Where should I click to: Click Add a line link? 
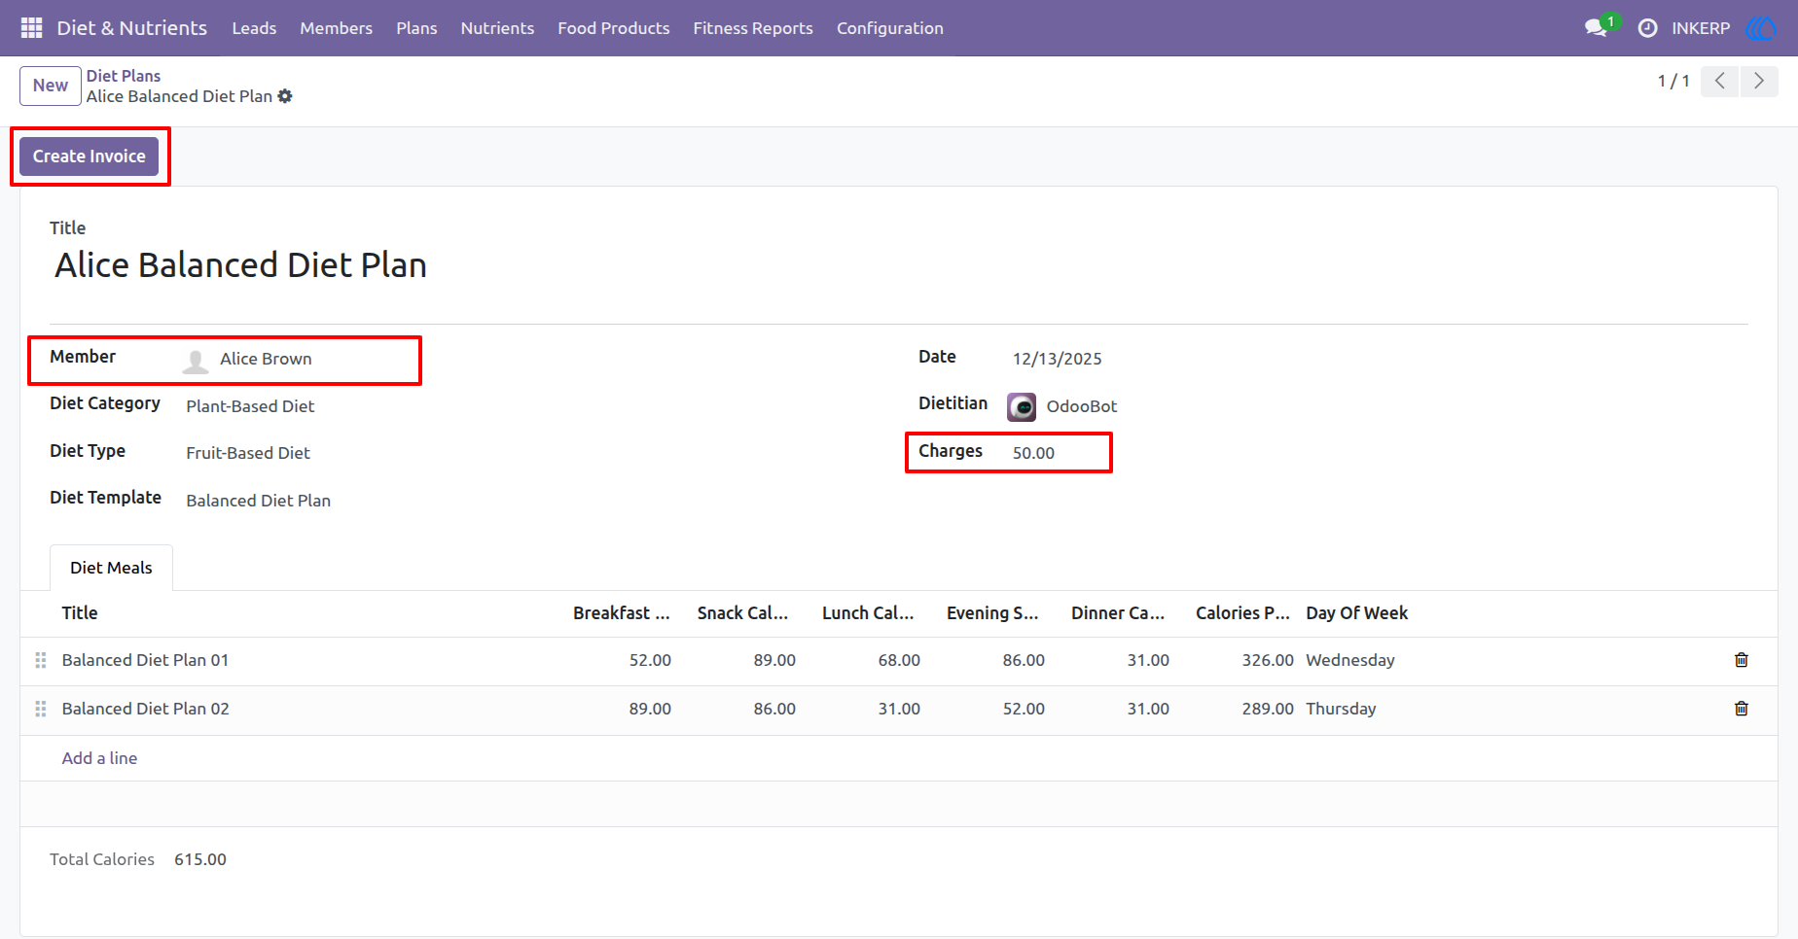[99, 758]
